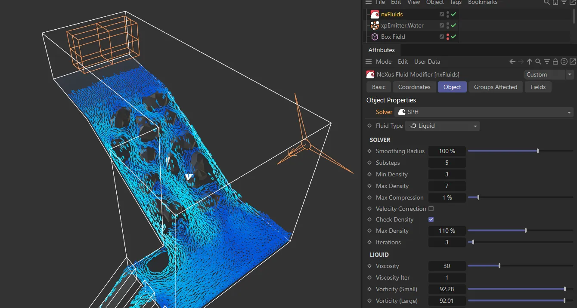Click the lock icon in the Attributes panel
Viewport: 577px width, 308px height.
click(555, 62)
